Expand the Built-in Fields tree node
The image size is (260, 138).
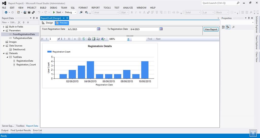[4, 27]
